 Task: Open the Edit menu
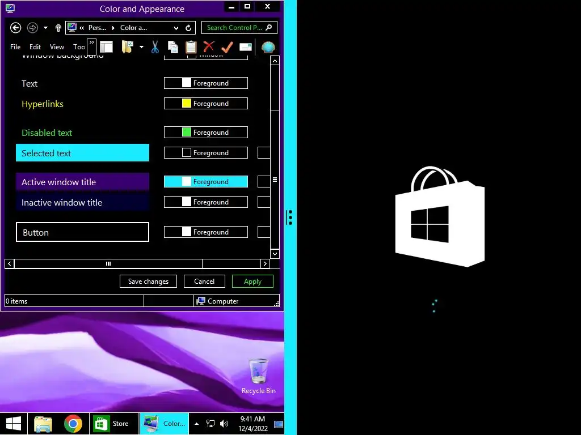(x=35, y=47)
